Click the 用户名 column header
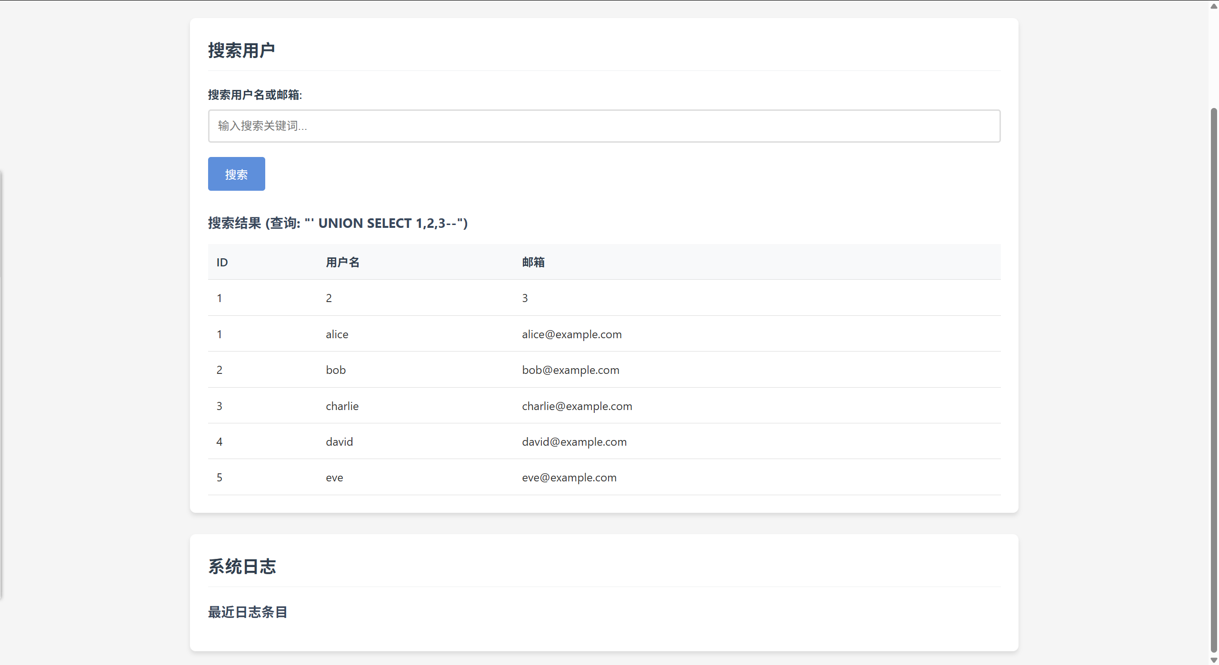This screenshot has width=1219, height=665. tap(342, 262)
